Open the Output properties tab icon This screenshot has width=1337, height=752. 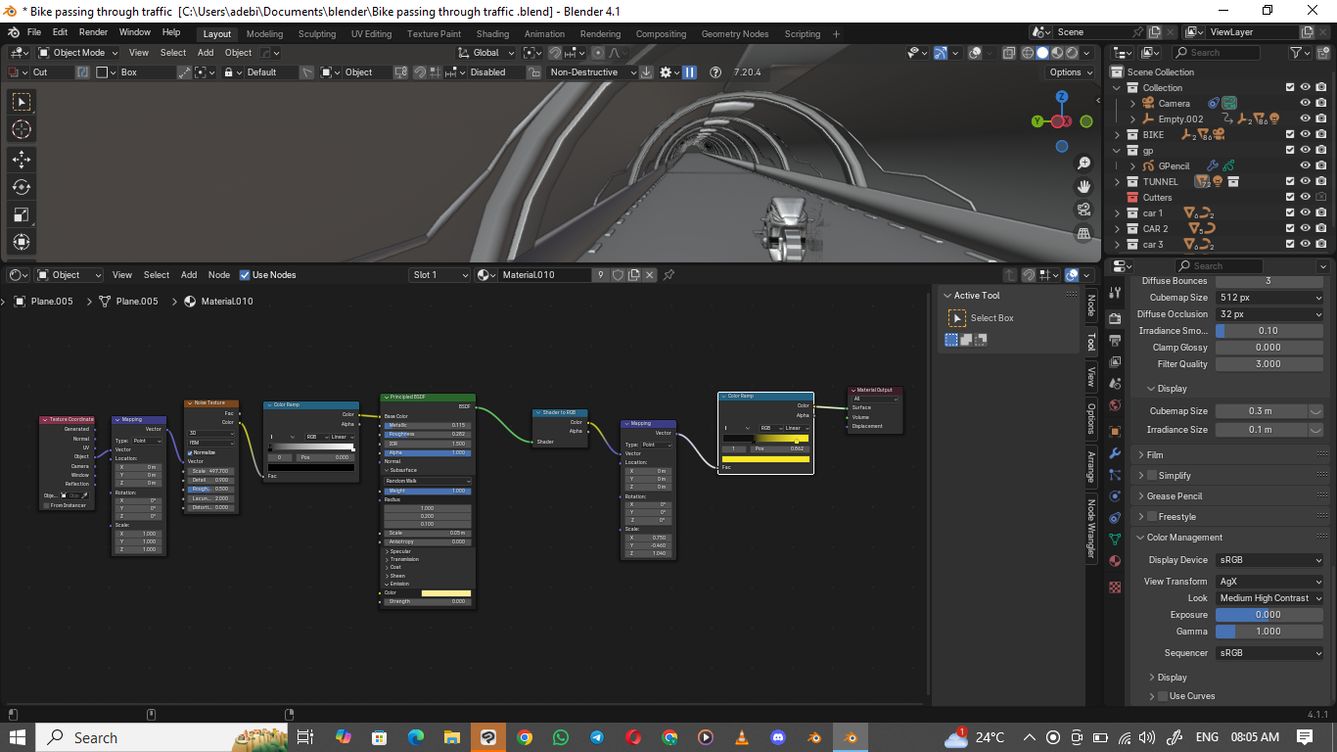[1115, 341]
